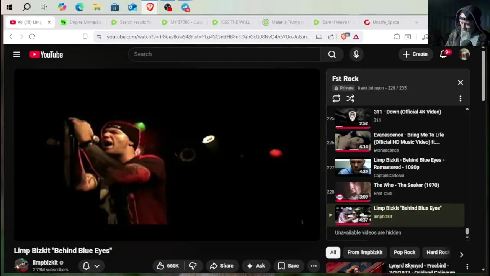
Task: Switch to the Unsafe_Space tab
Action: point(383,22)
